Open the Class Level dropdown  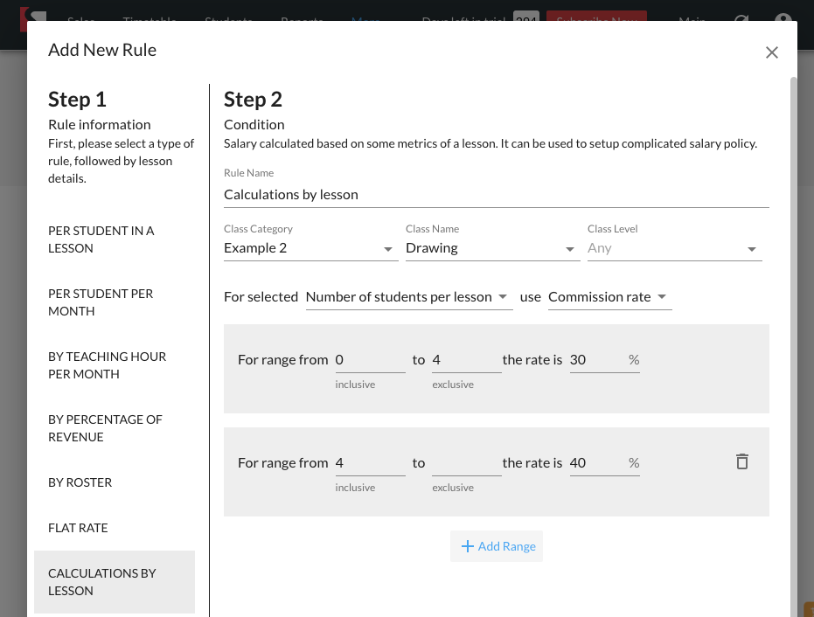[x=674, y=248]
